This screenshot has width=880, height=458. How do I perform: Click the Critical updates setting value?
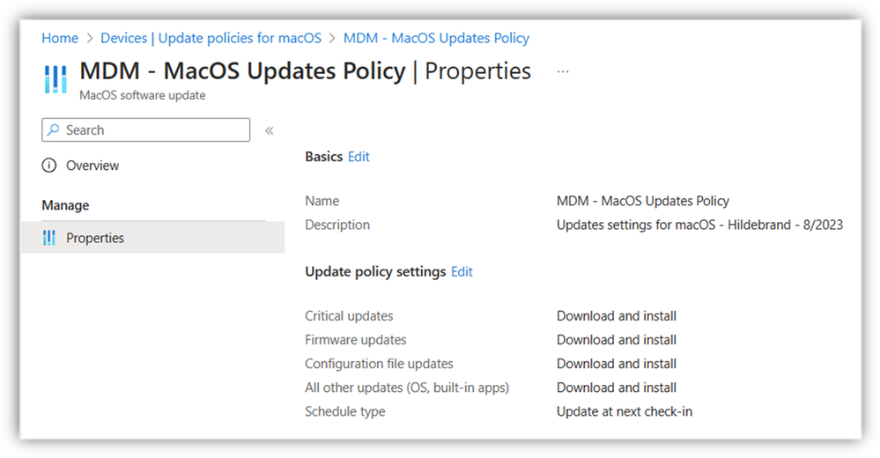(617, 316)
